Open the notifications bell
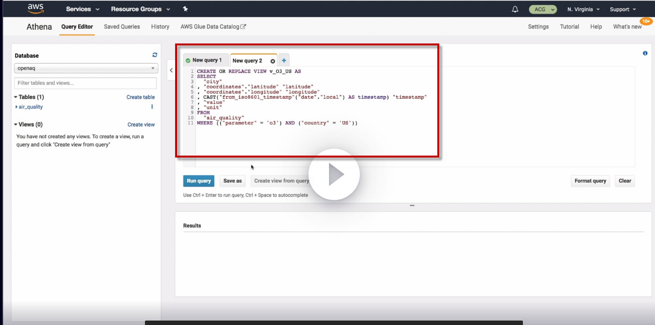This screenshot has width=655, height=325. tap(515, 9)
